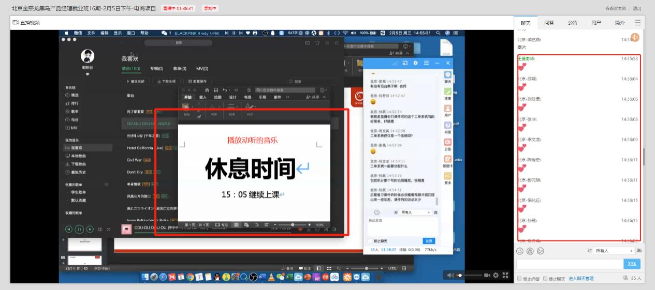Viewport: 655px width, 290px height.
Task: Click the third round icon above chat input
Action: tap(541, 251)
